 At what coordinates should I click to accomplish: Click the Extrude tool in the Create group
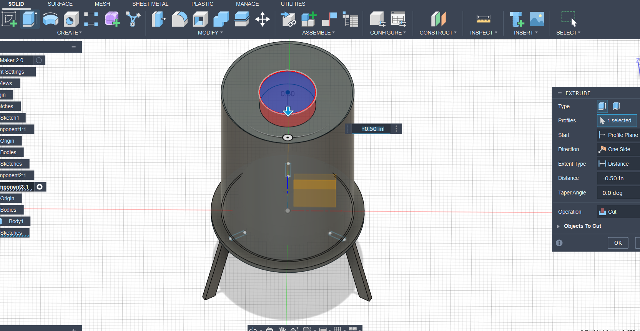point(30,19)
